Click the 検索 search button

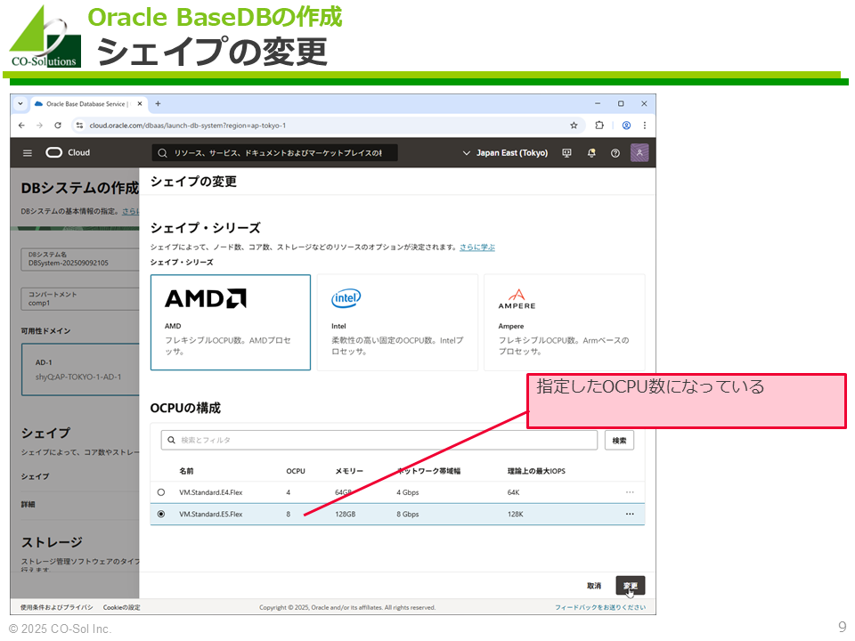point(620,441)
